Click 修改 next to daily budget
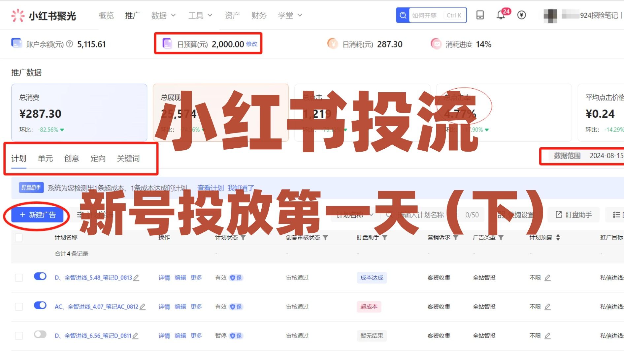The height and width of the screenshot is (356, 624). 252,44
